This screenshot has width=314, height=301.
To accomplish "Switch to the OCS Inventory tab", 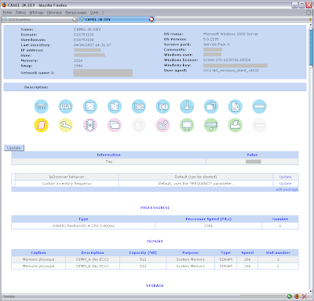I will tap(39, 20).
